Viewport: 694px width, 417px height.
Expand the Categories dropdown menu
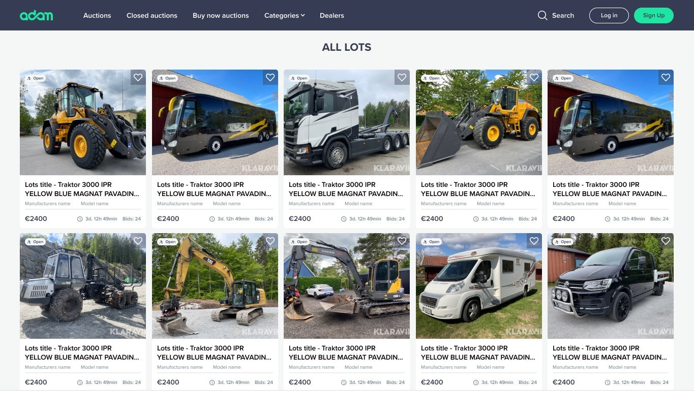284,15
